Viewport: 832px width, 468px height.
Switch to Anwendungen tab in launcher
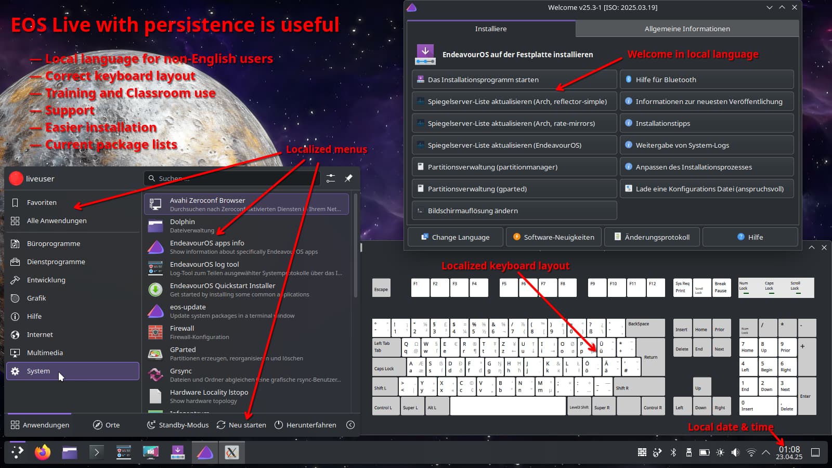coord(40,425)
